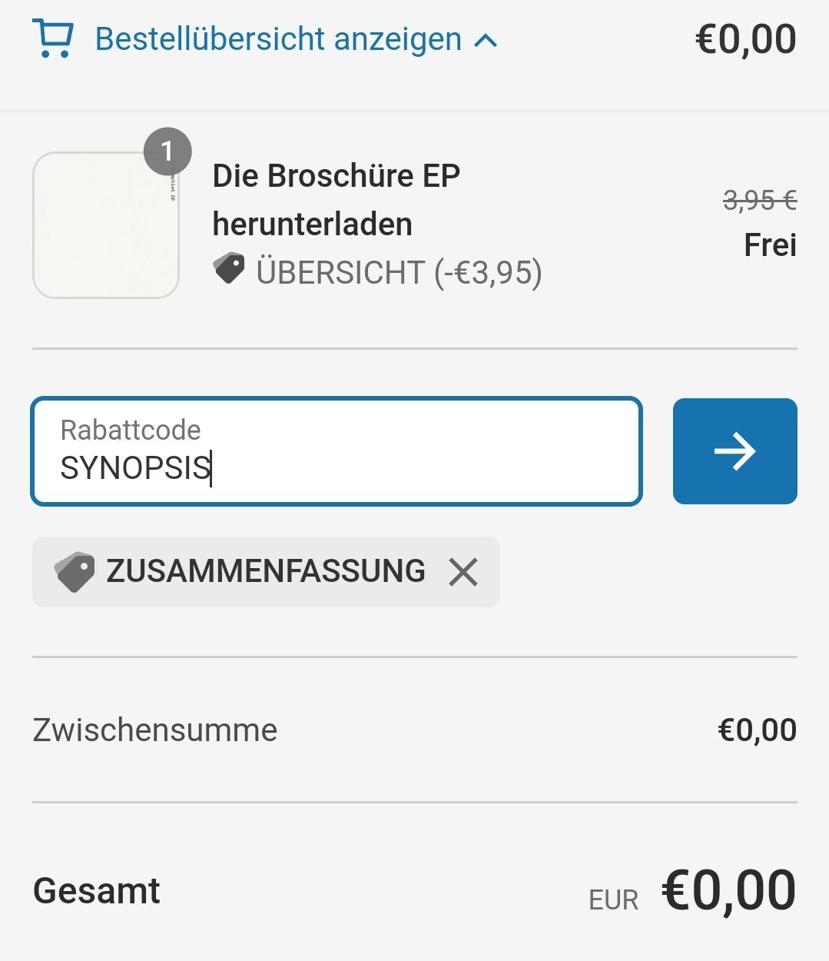Click the €0,00 total in header
829x961 pixels.
(745, 39)
